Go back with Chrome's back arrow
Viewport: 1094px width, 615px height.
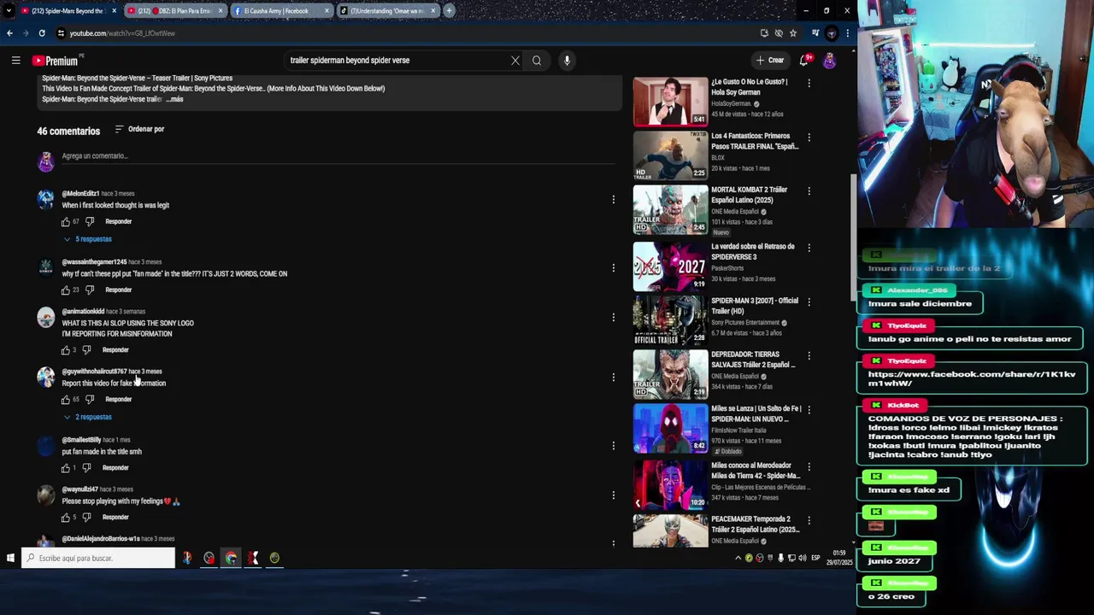pos(9,33)
